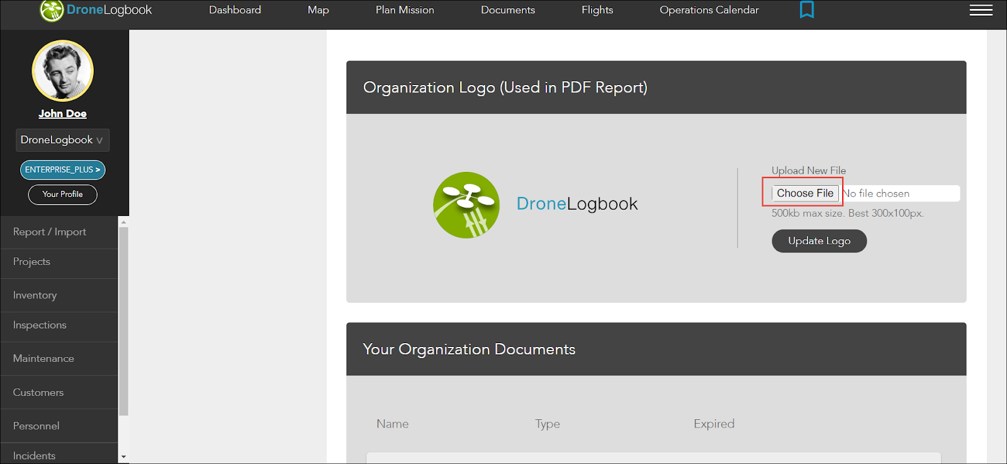Click the 'Upload New File' label
The width and height of the screenshot is (1007, 464).
tap(809, 171)
